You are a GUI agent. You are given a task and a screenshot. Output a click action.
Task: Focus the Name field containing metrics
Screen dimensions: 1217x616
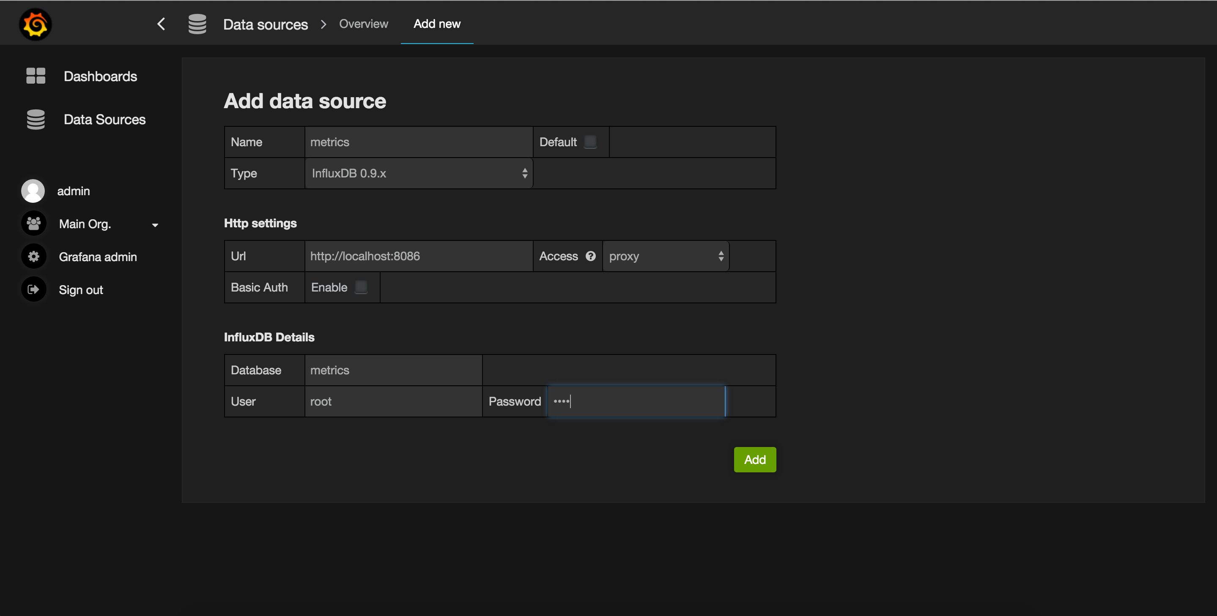click(419, 142)
